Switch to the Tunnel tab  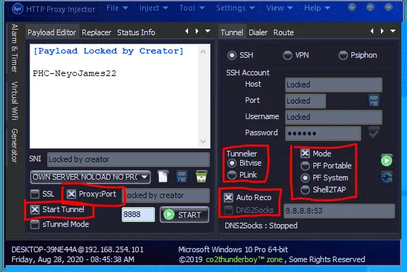232,32
